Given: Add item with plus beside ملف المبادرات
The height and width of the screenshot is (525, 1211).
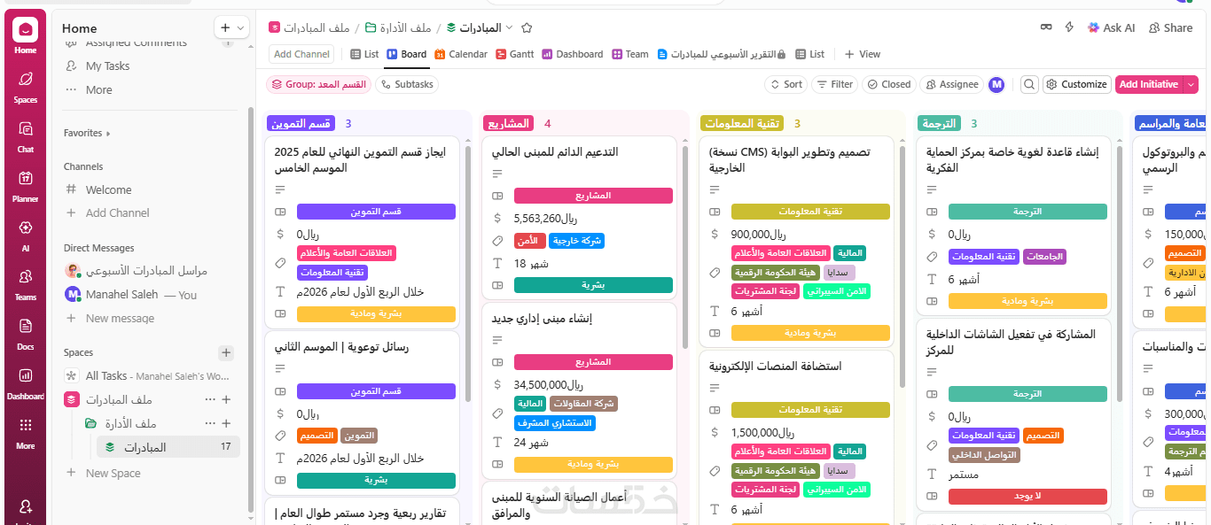Looking at the screenshot, I should point(226,400).
